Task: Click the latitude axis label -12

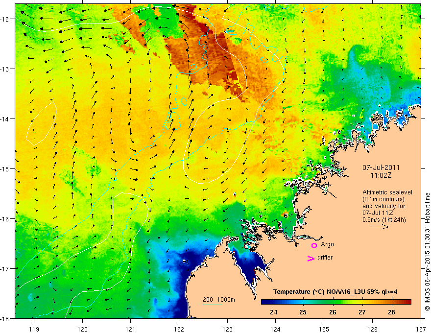Action: (5, 19)
